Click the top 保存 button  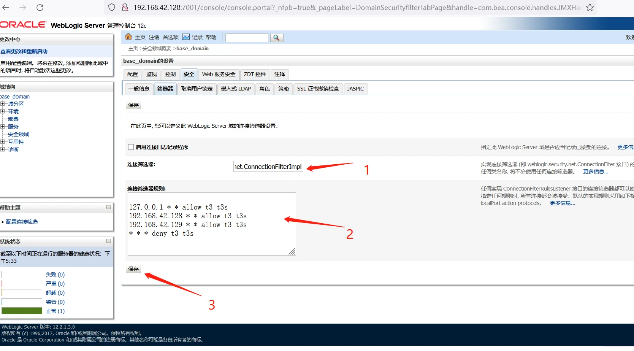coord(133,105)
